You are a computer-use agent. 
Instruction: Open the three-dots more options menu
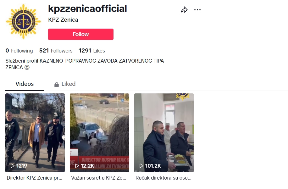(197, 10)
